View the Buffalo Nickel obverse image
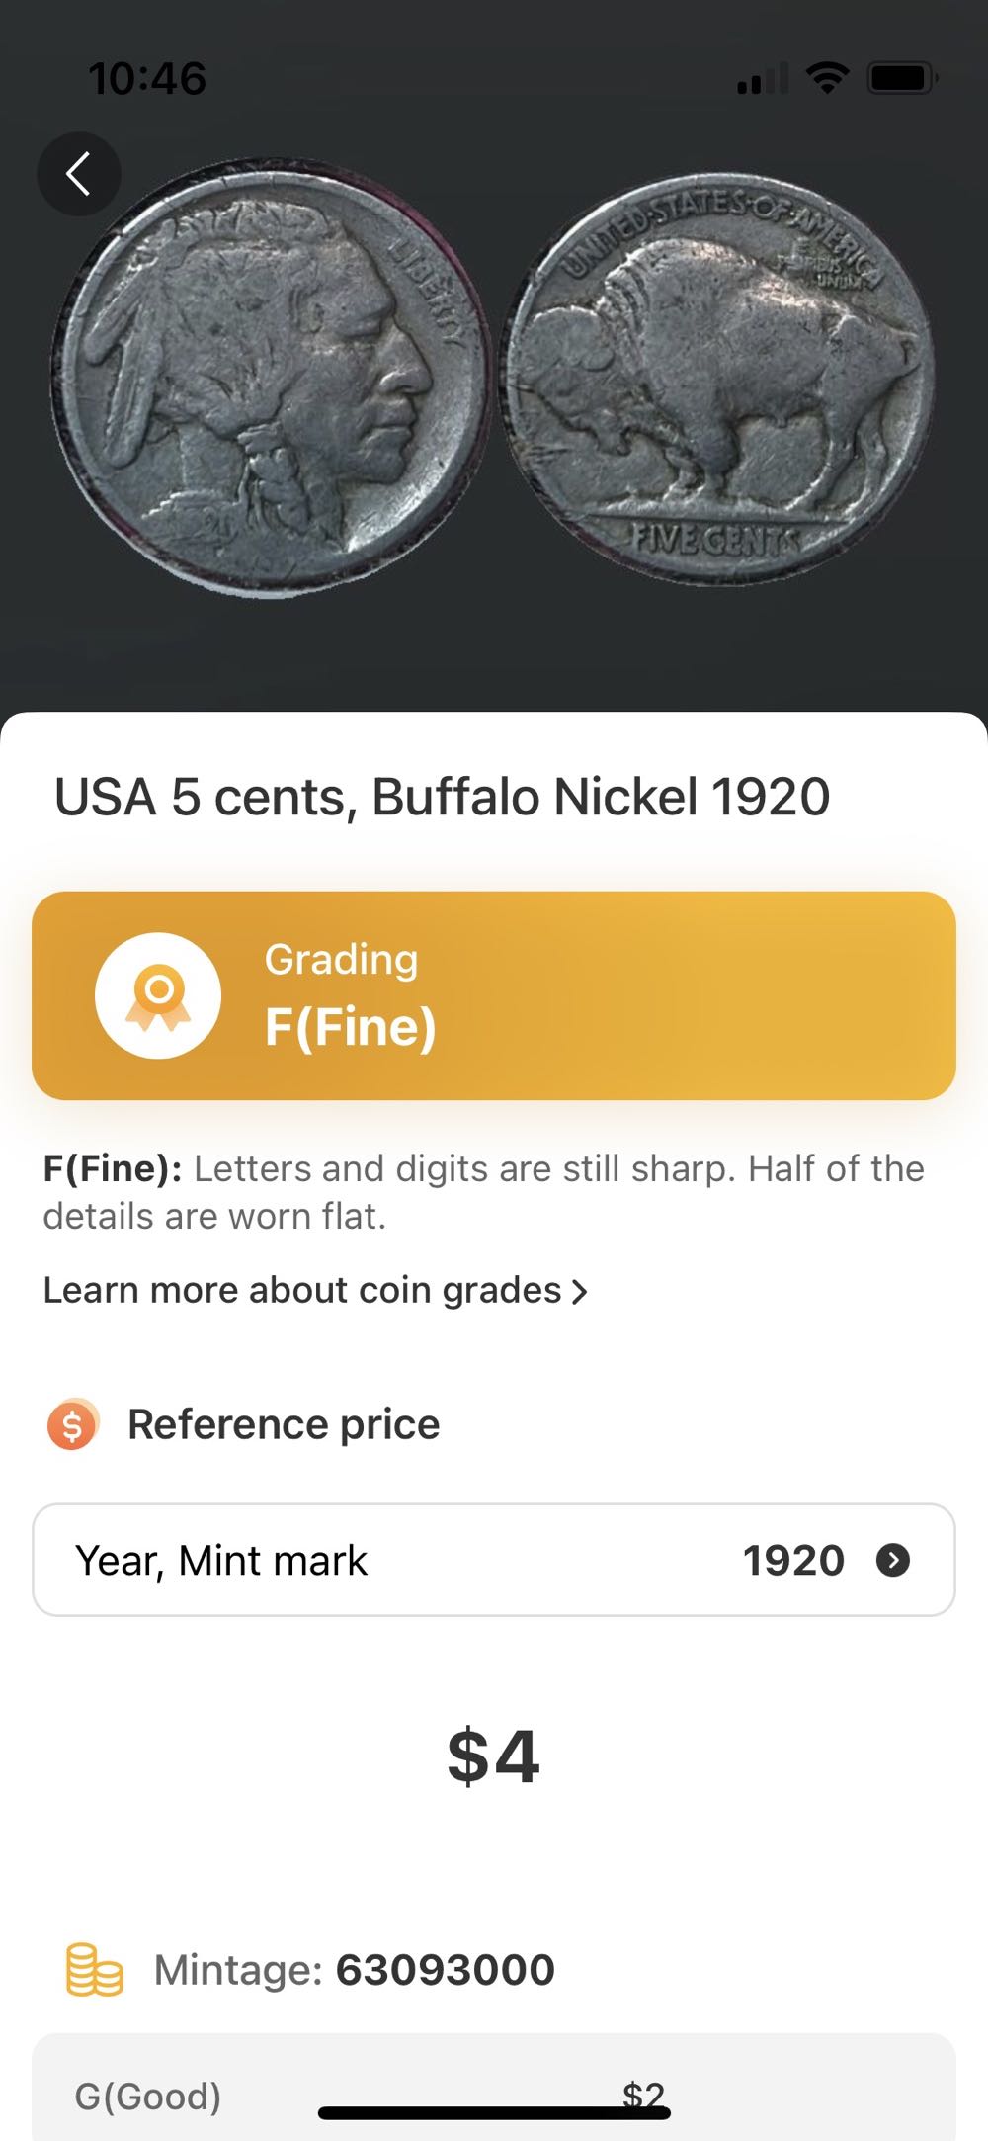Image resolution: width=988 pixels, height=2141 pixels. (269, 376)
